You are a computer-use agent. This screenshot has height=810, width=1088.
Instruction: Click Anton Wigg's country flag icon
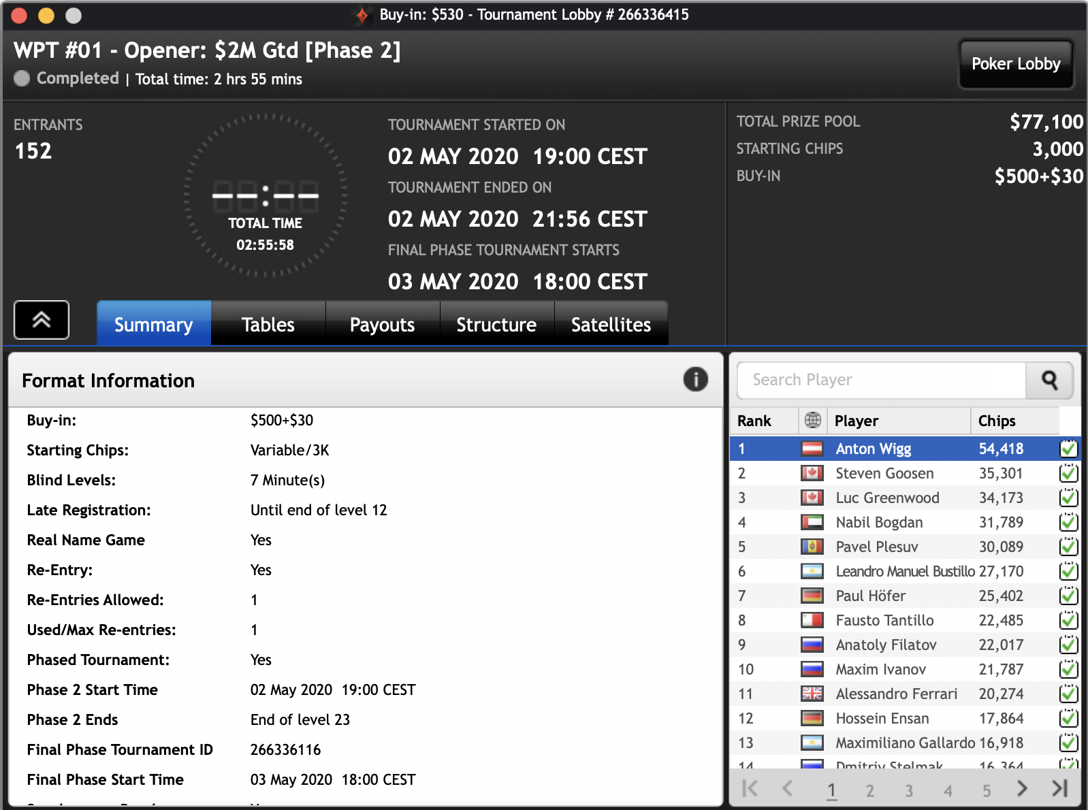(x=812, y=449)
